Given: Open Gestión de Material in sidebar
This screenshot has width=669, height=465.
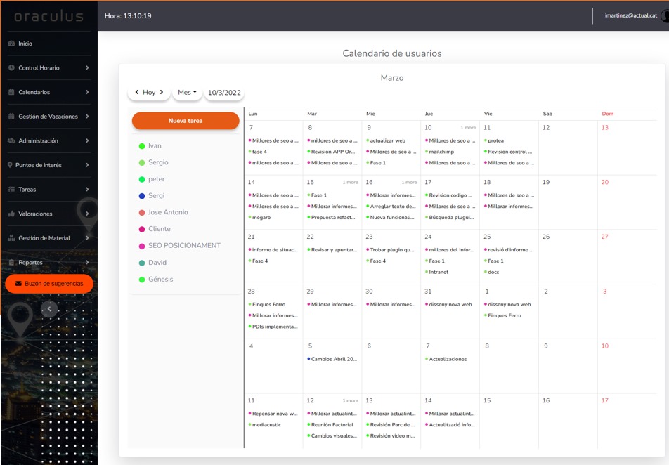Looking at the screenshot, I should click(44, 238).
